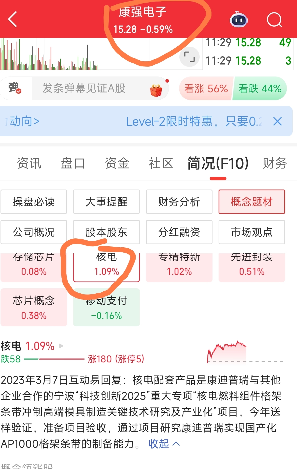Tap the back arrow icon
Viewport: 297px width, 469px height.
(13, 19)
